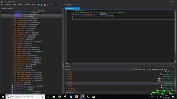
Task: Click the save all toolbar icon
Action: coord(48,5)
